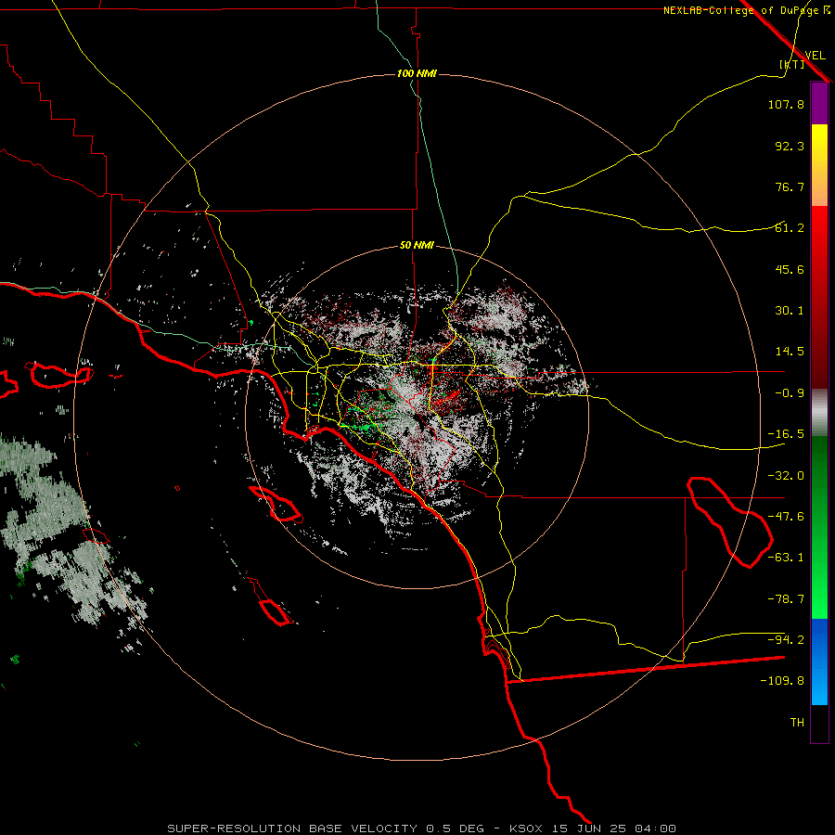Click the -32.0 velocity scale value
Image resolution: width=835 pixels, height=835 pixels.
click(x=786, y=476)
